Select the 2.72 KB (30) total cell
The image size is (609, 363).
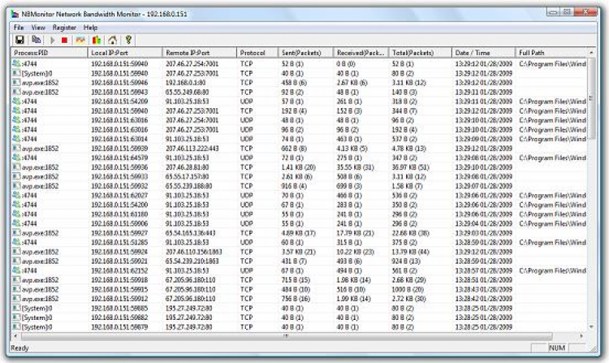(x=408, y=299)
